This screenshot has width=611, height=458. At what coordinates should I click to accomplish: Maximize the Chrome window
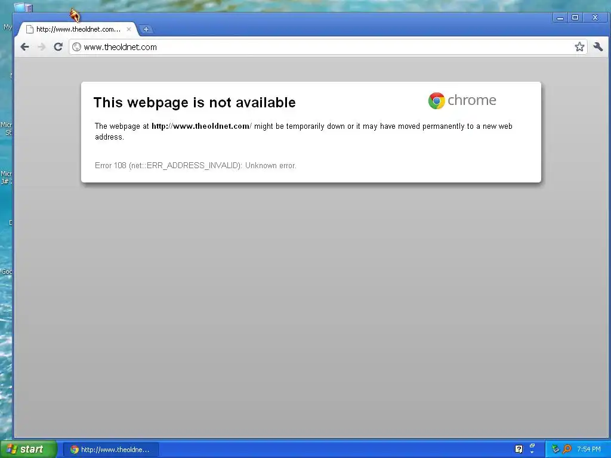(x=575, y=17)
